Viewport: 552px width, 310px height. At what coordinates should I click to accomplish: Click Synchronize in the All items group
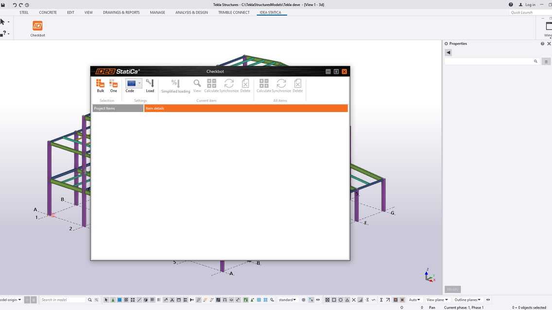coord(281,86)
